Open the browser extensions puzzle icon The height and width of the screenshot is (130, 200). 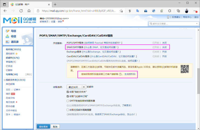point(170,11)
